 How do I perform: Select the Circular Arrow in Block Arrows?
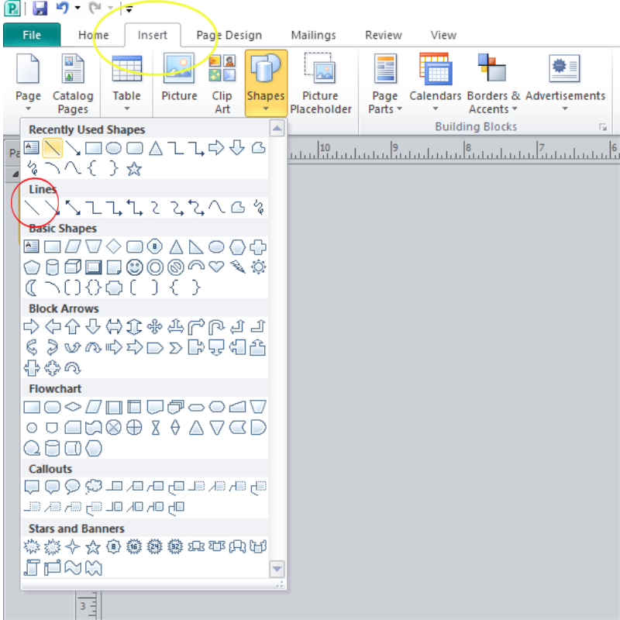tap(73, 369)
